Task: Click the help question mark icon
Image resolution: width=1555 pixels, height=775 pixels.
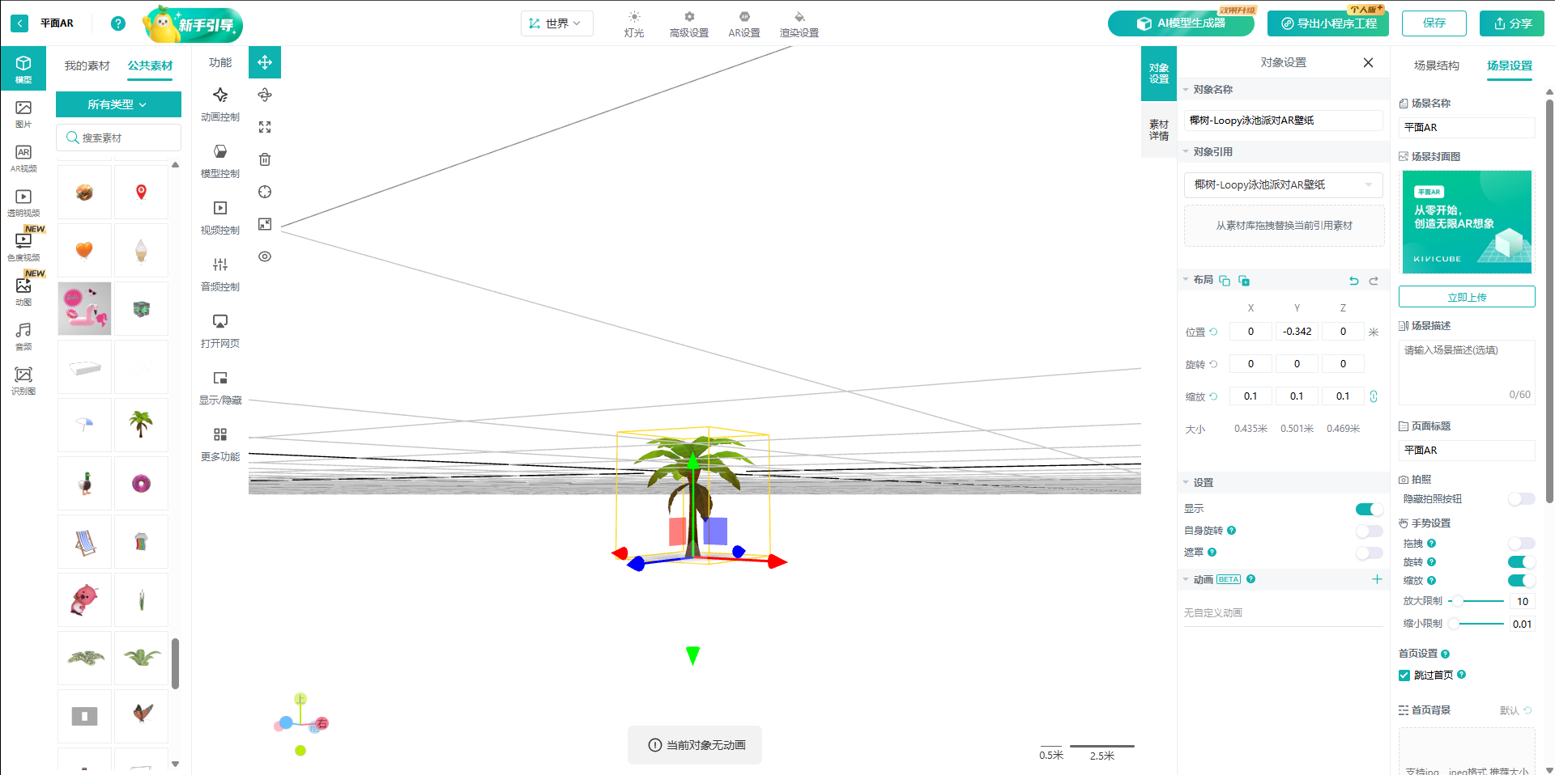Action: coord(118,23)
